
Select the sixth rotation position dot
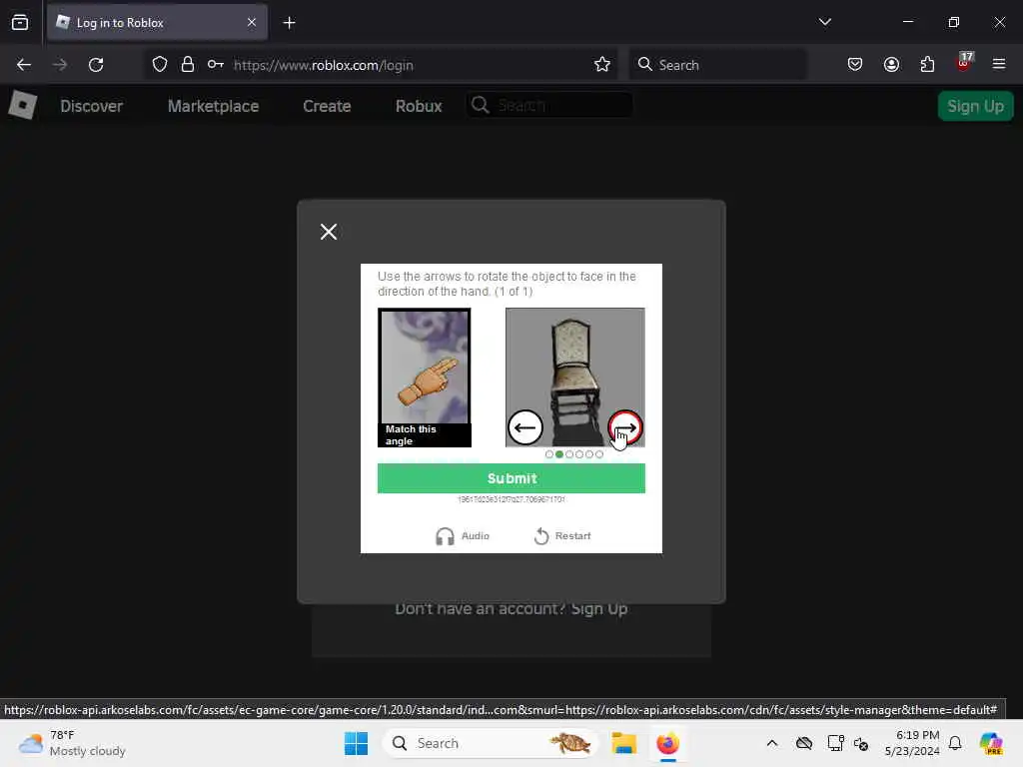[x=599, y=454]
